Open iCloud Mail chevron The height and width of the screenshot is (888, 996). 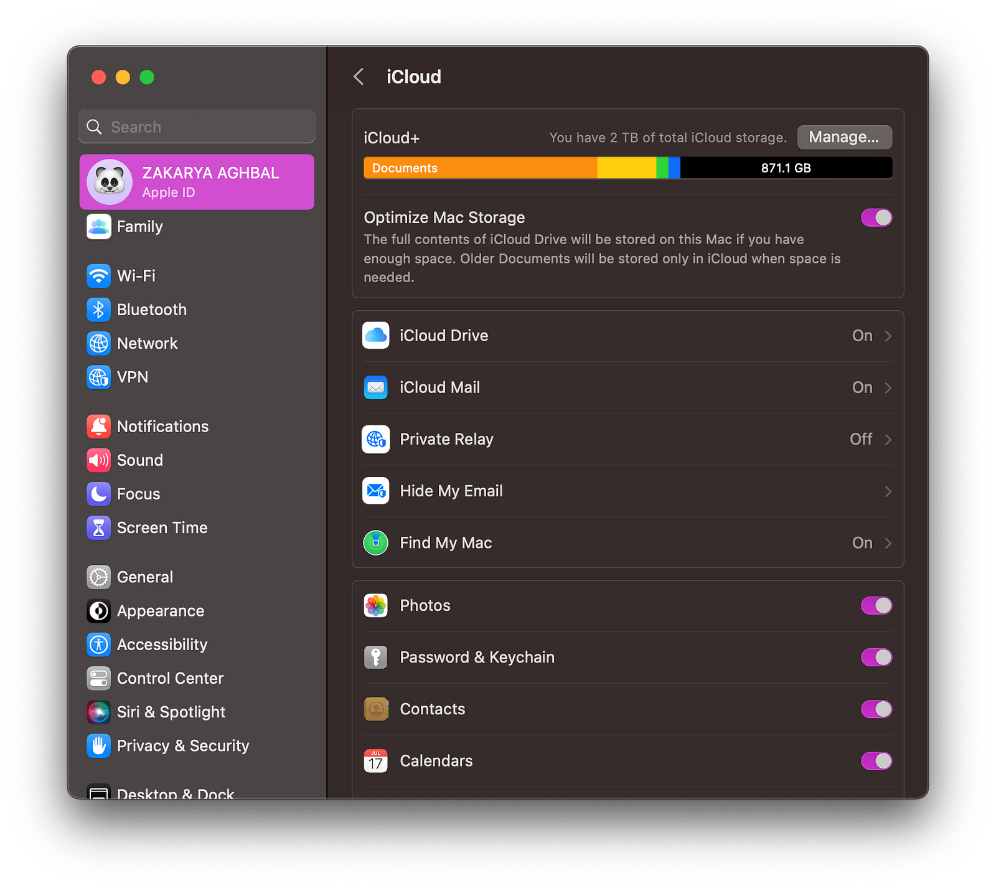point(888,387)
